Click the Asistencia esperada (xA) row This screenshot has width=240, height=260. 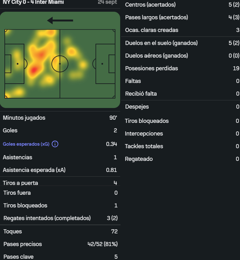(x=60, y=170)
